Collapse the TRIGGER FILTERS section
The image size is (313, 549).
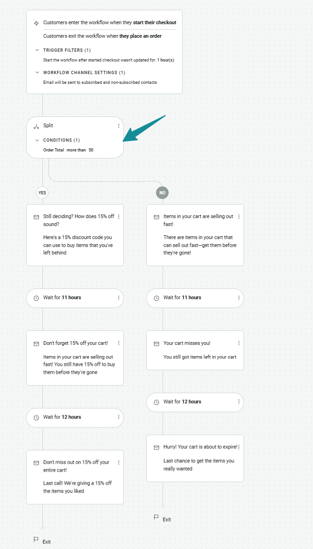click(x=37, y=50)
